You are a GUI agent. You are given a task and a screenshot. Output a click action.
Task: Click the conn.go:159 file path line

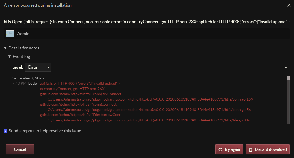150,99
